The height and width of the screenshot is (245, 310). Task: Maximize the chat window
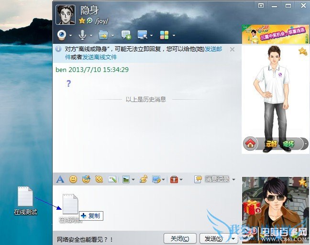[288, 6]
